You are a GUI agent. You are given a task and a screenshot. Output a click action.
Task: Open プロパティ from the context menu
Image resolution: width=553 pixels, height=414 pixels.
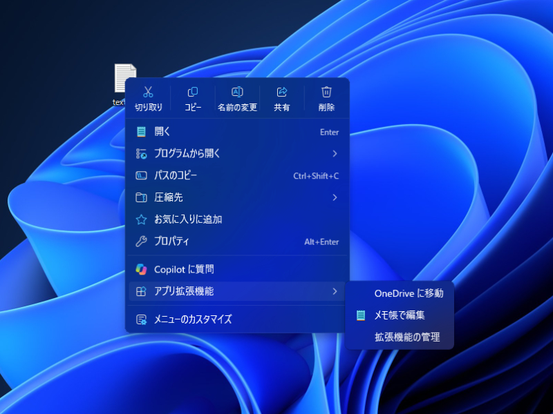pos(237,241)
